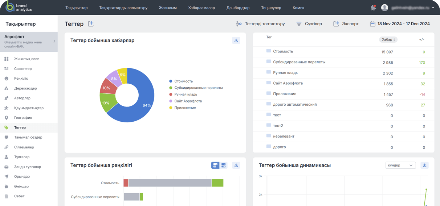Click the 18 Nov 2024 - 17 Dec 2024 range
This screenshot has height=206, width=440.
point(404,24)
